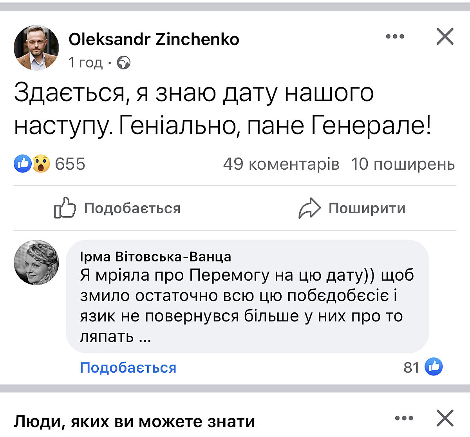Open the post's "1 год" timestamp
The image size is (470, 437).
click(85, 62)
